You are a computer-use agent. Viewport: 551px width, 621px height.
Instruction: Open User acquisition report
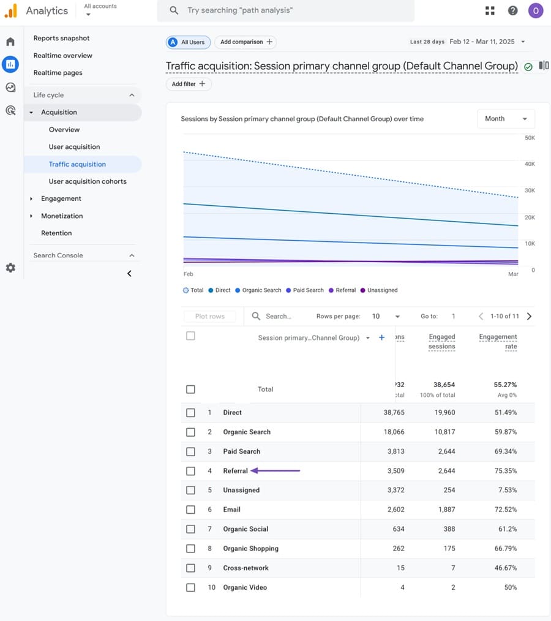click(74, 147)
